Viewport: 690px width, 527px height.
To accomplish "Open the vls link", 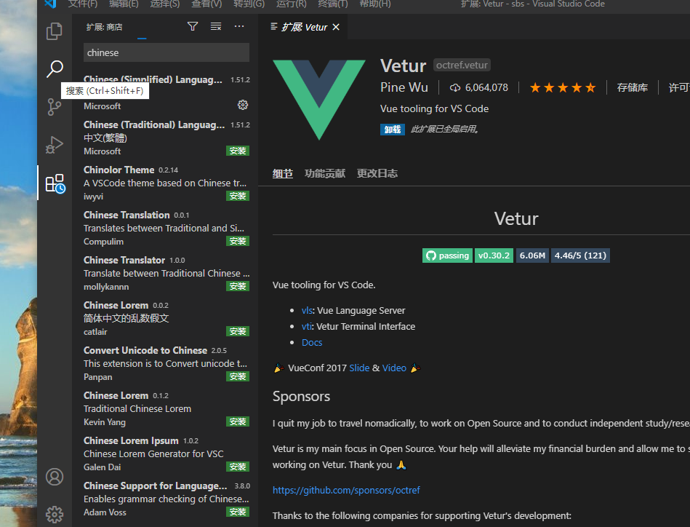I will click(x=307, y=310).
